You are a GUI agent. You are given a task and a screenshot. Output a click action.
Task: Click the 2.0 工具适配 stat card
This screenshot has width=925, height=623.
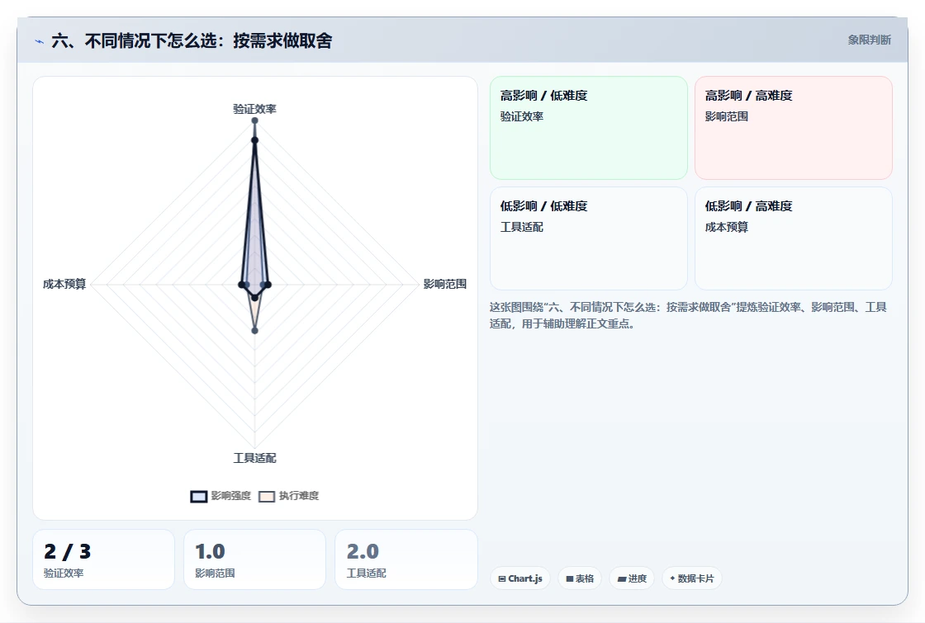406,559
